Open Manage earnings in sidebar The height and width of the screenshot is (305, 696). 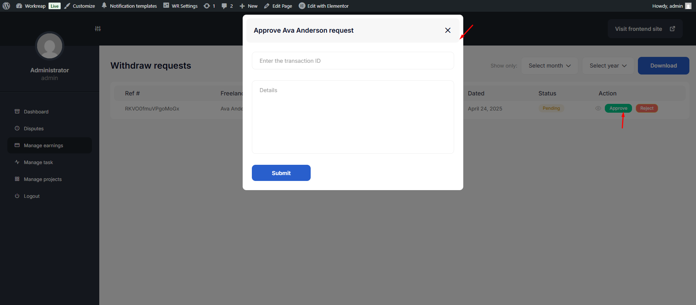43,146
